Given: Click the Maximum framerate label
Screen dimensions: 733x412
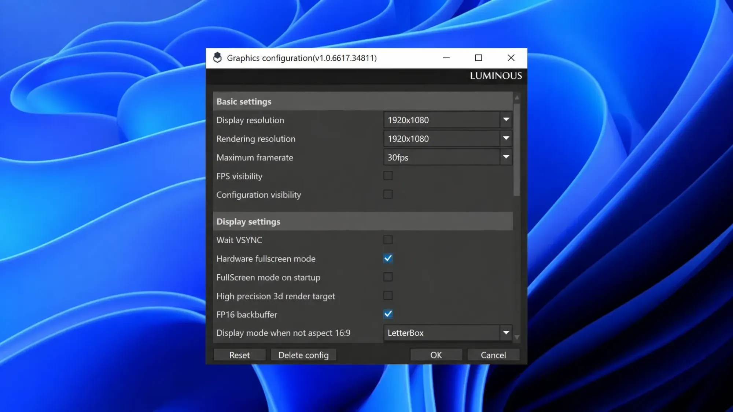Looking at the screenshot, I should [x=255, y=157].
